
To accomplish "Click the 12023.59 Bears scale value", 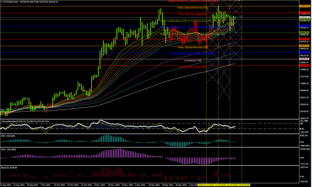I will click(x=304, y=167).
